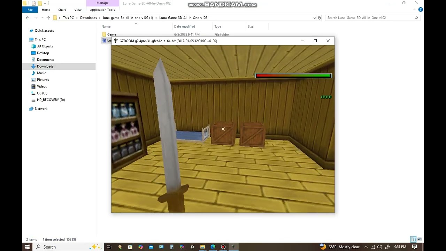The width and height of the screenshot is (446, 251).
Task: Click the Windows Start button
Action: [27, 247]
